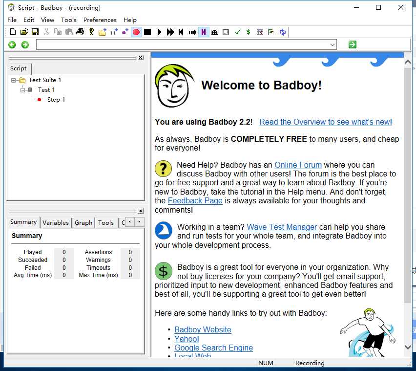
Task: Print using the printer icon
Action: [80, 32]
